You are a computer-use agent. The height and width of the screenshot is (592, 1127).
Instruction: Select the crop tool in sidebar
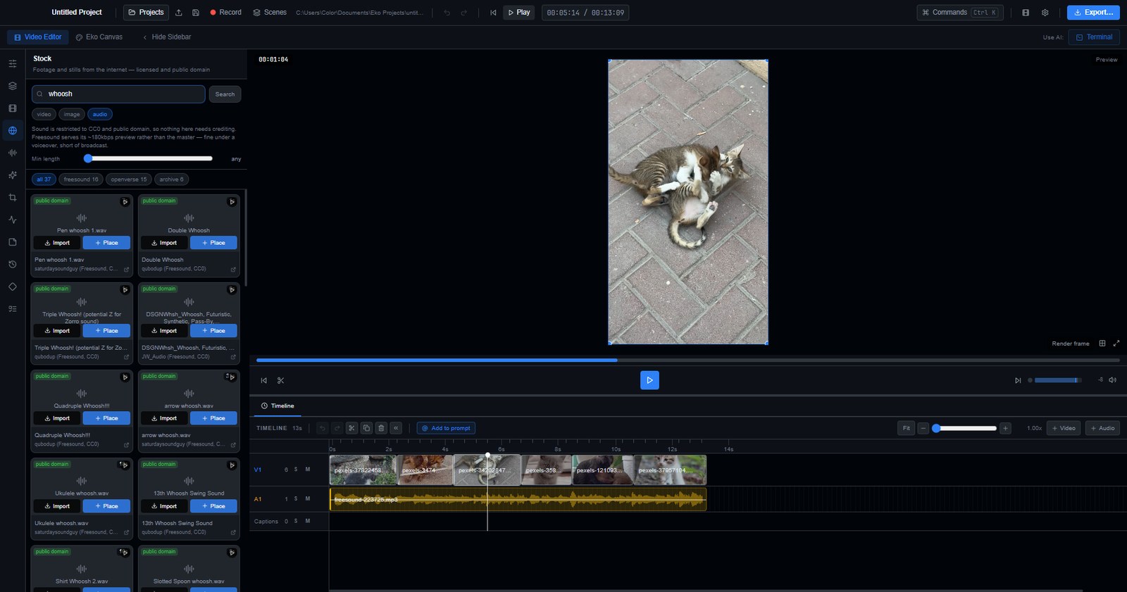coord(13,198)
